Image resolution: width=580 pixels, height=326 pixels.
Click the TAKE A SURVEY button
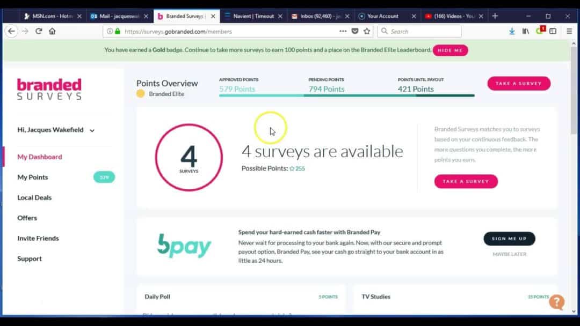(518, 84)
